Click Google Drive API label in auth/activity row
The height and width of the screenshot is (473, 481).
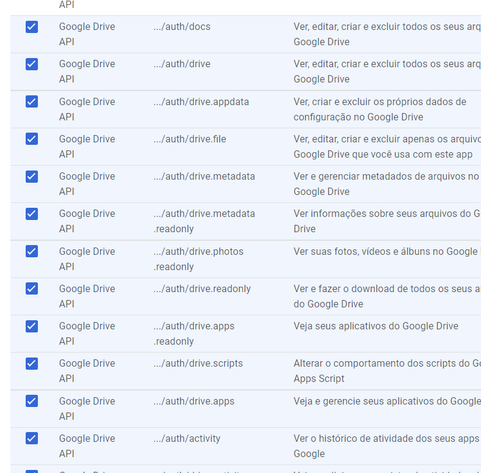click(x=87, y=446)
